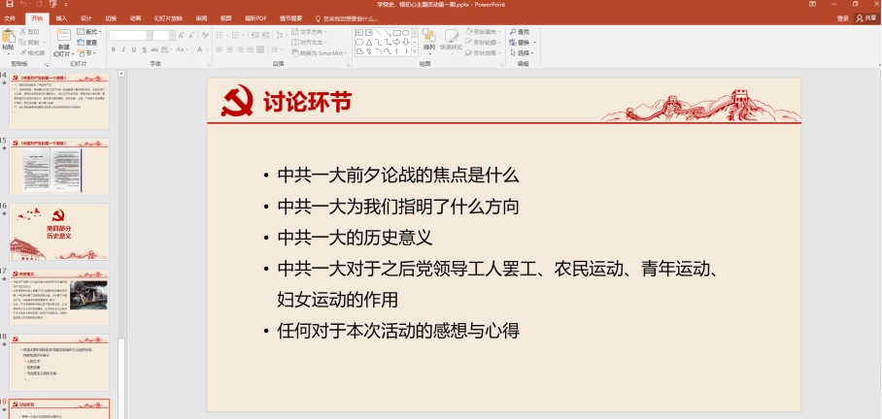
Task: Toggle strikethrough abc button
Action: [x=154, y=49]
